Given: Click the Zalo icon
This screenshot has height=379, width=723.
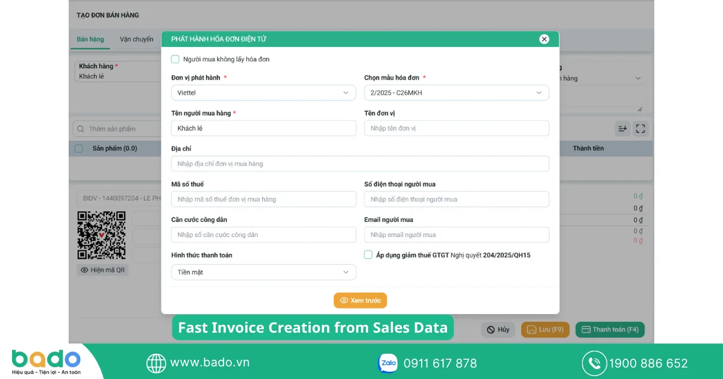Looking at the screenshot, I should tap(387, 363).
